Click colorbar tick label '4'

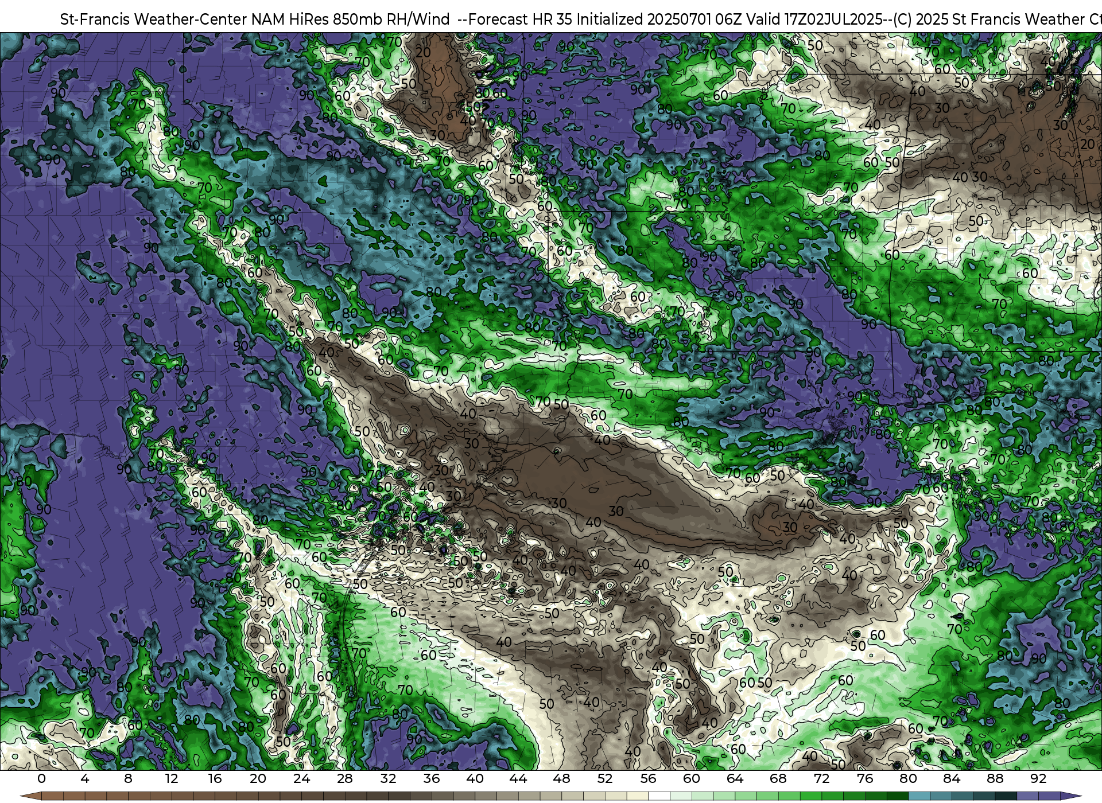85,778
